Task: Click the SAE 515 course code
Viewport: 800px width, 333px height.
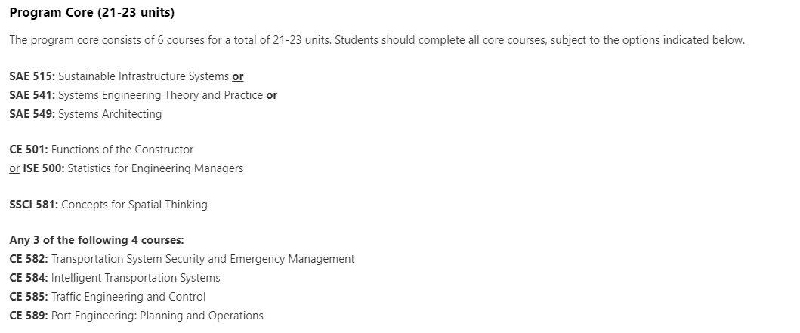Action: coord(32,76)
